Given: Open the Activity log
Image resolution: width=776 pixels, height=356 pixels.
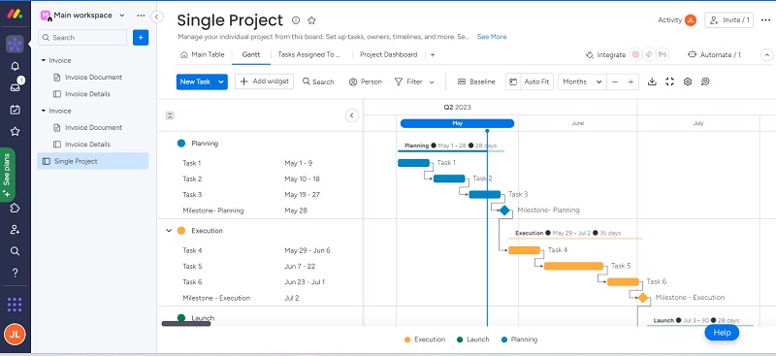Looking at the screenshot, I should click(676, 20).
